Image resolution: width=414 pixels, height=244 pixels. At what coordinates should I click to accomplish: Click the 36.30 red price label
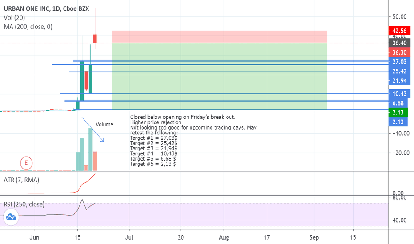click(399, 52)
